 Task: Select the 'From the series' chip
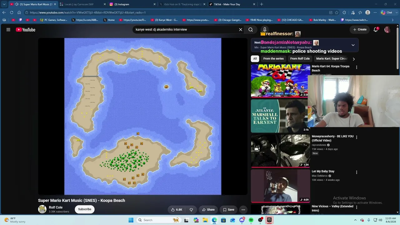[273, 59]
